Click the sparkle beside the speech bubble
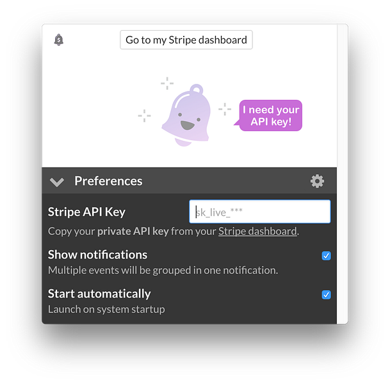 (x=225, y=109)
